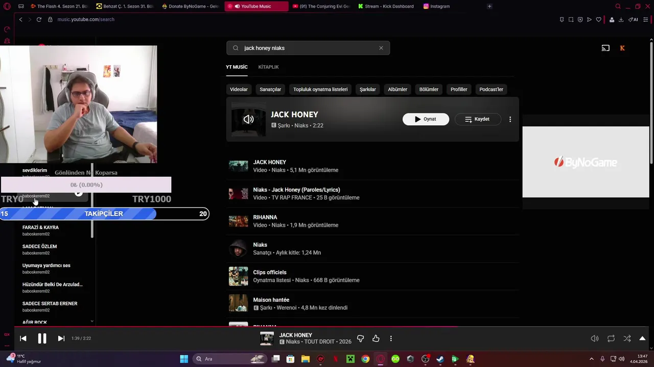The height and width of the screenshot is (367, 654).
Task: Switch to Donate ByNoGame browser tab
Action: (190, 7)
